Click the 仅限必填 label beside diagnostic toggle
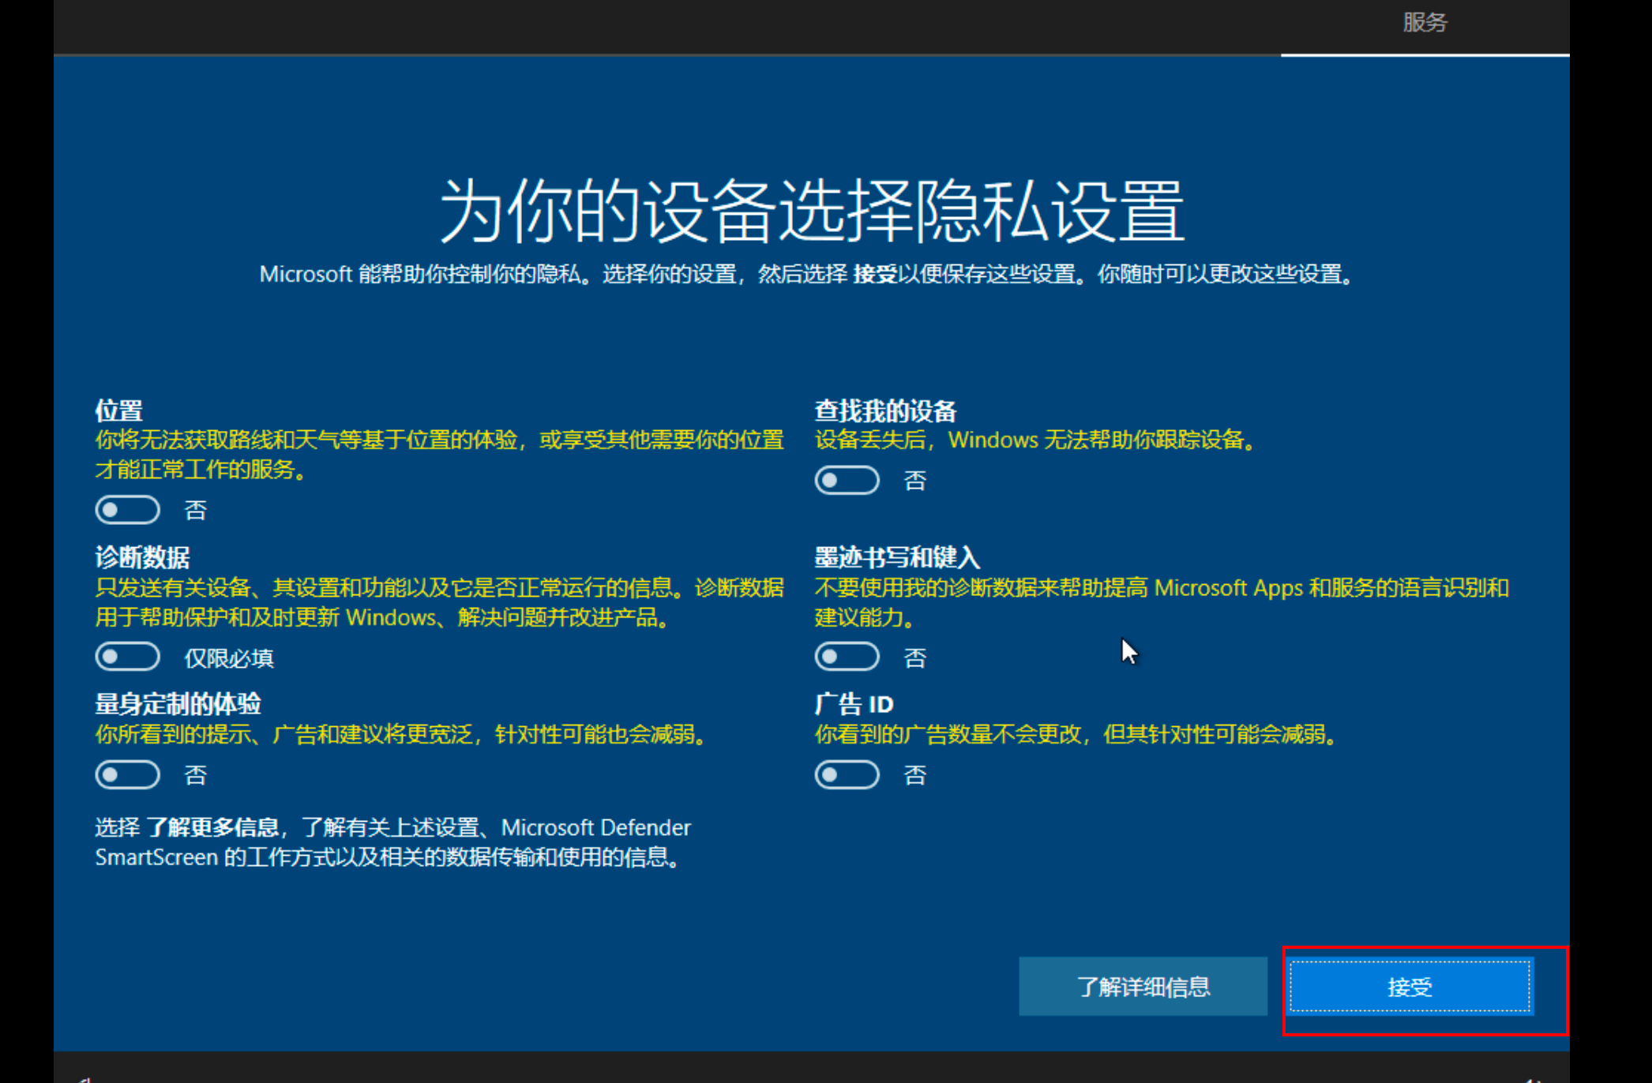 229,658
